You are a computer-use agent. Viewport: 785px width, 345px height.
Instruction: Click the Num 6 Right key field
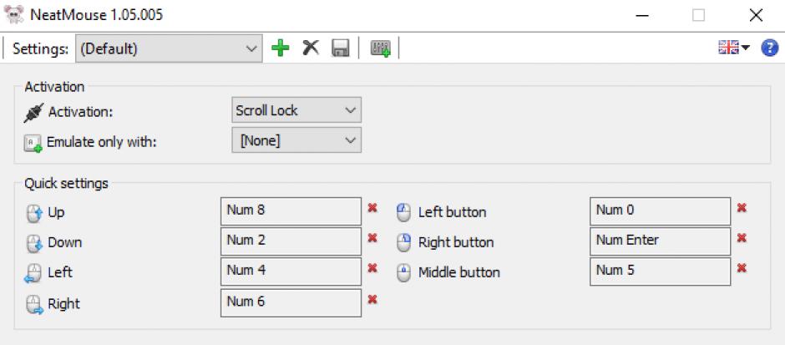point(291,302)
